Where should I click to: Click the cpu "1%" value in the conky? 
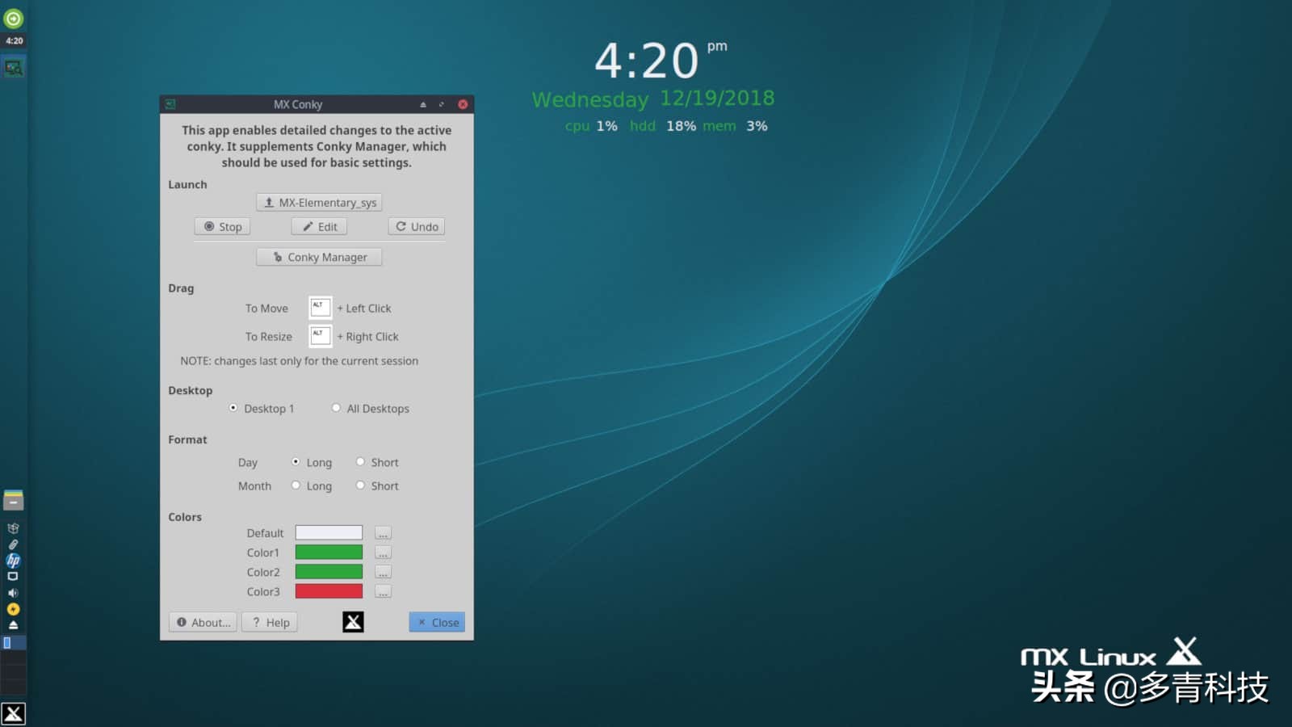pos(607,126)
